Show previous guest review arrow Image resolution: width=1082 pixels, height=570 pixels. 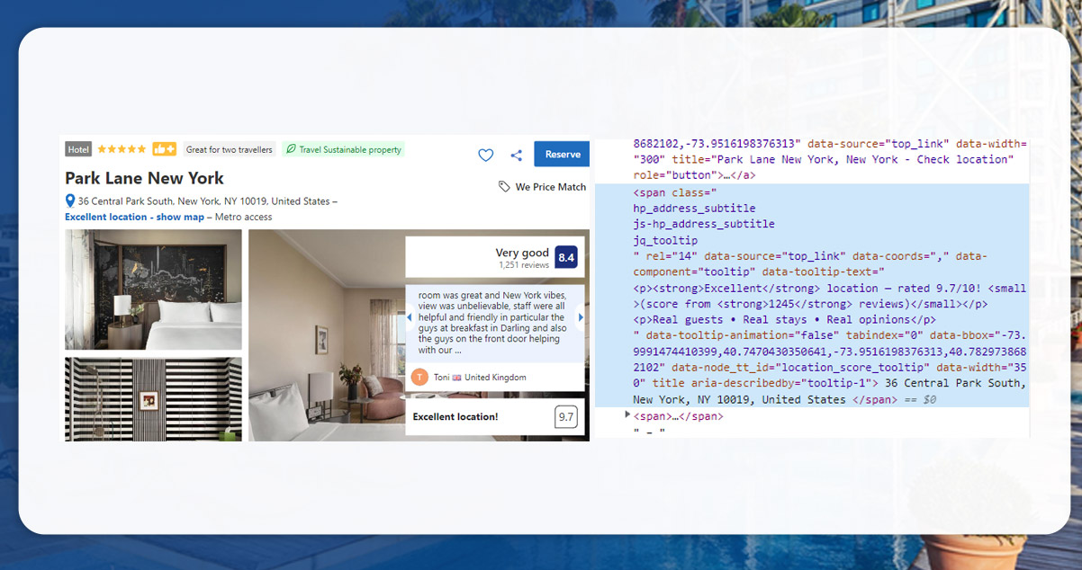click(x=410, y=317)
